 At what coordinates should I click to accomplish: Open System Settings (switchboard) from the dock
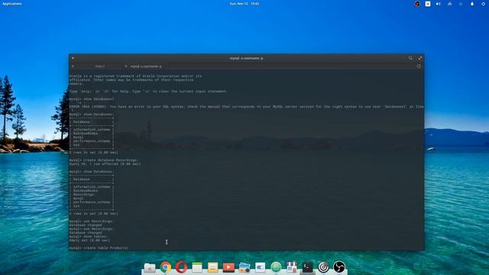click(x=260, y=267)
